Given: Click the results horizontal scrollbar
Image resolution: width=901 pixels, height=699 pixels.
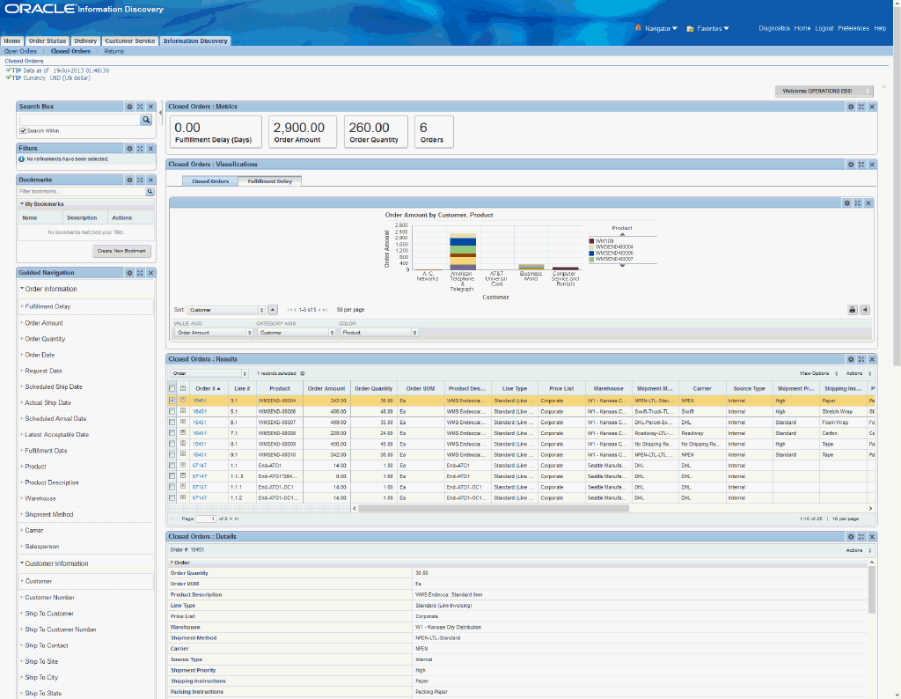Looking at the screenshot, I should [x=493, y=508].
